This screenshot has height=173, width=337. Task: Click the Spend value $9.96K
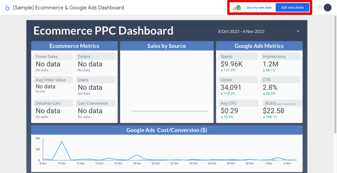tap(232, 64)
